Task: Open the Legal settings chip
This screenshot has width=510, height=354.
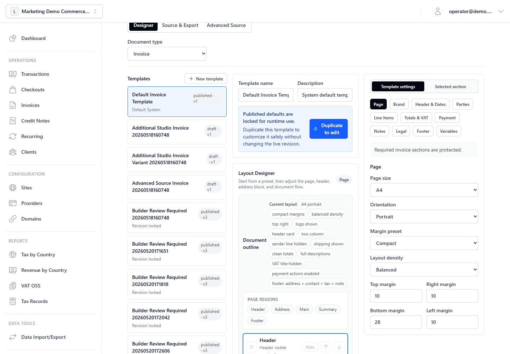Action: (x=401, y=131)
